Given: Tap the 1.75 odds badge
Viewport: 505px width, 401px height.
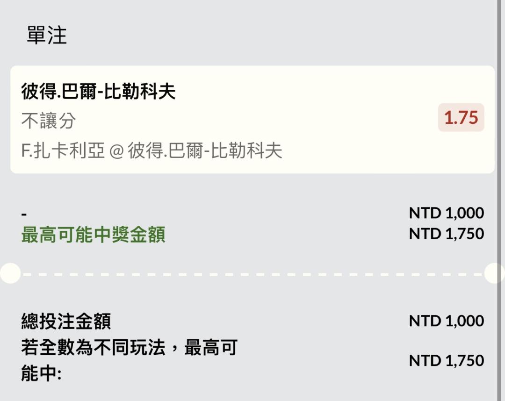Looking at the screenshot, I should coord(461,118).
